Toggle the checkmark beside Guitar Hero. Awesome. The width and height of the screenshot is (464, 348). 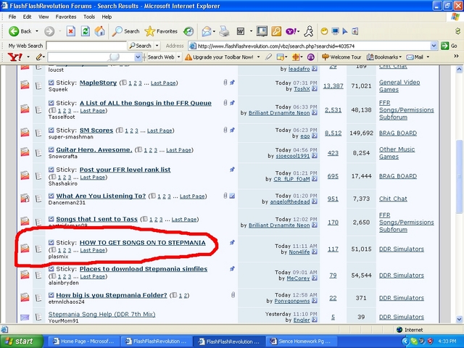51,150
